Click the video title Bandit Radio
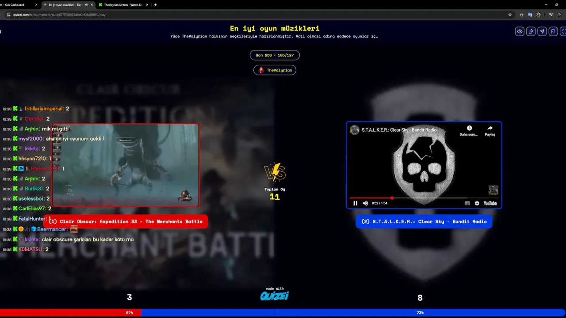The width and height of the screenshot is (566, 318). tap(399, 130)
